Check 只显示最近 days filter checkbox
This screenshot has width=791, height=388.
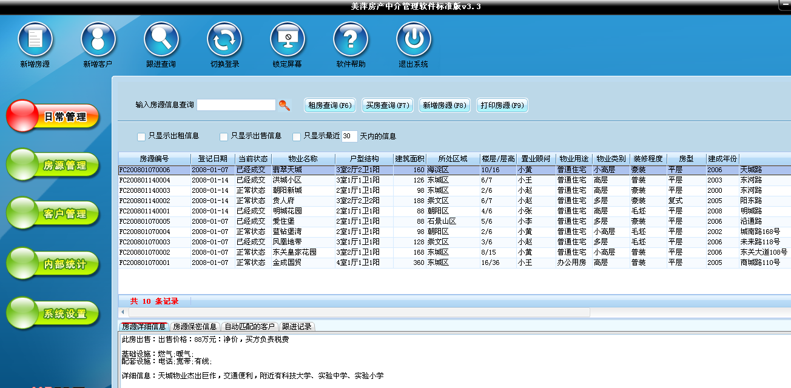(297, 136)
